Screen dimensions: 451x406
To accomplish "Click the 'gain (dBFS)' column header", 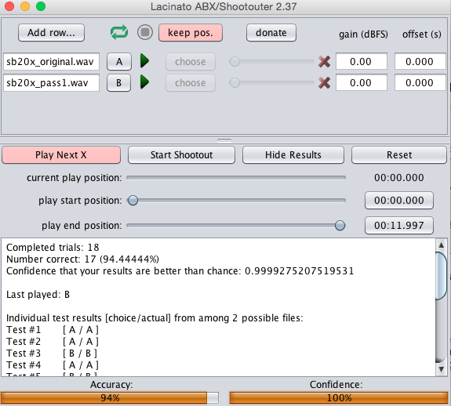I will (x=363, y=34).
